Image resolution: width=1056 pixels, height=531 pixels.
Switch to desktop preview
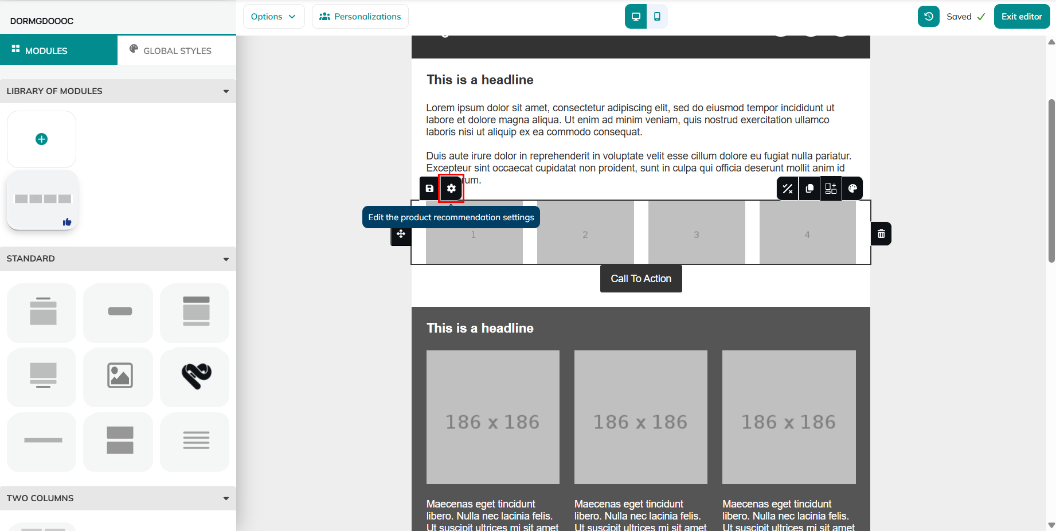[x=636, y=17]
